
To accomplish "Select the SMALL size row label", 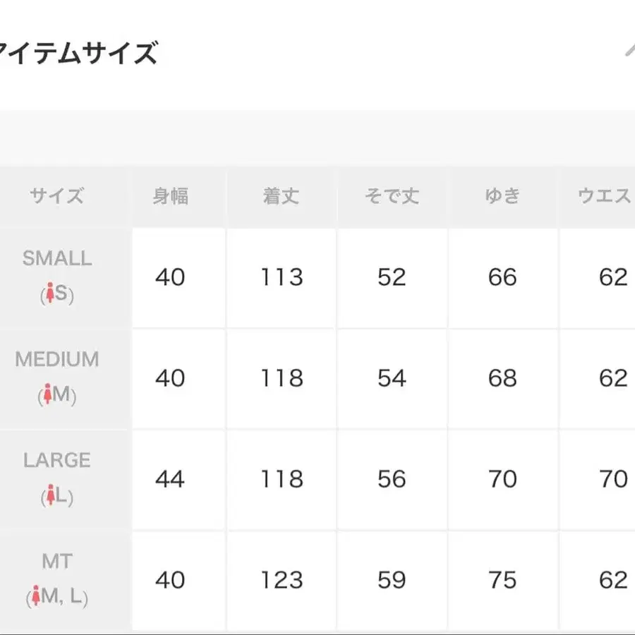I will [57, 258].
